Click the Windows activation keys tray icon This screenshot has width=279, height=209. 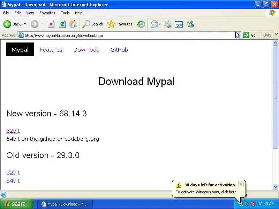click(x=241, y=204)
